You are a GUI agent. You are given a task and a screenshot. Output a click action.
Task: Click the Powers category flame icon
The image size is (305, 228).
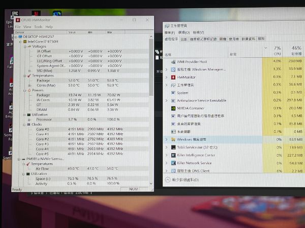[29, 90]
